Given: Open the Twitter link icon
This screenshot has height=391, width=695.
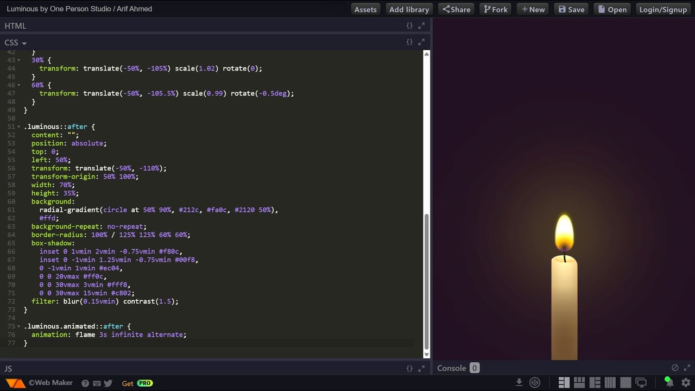Looking at the screenshot, I should [x=108, y=383].
